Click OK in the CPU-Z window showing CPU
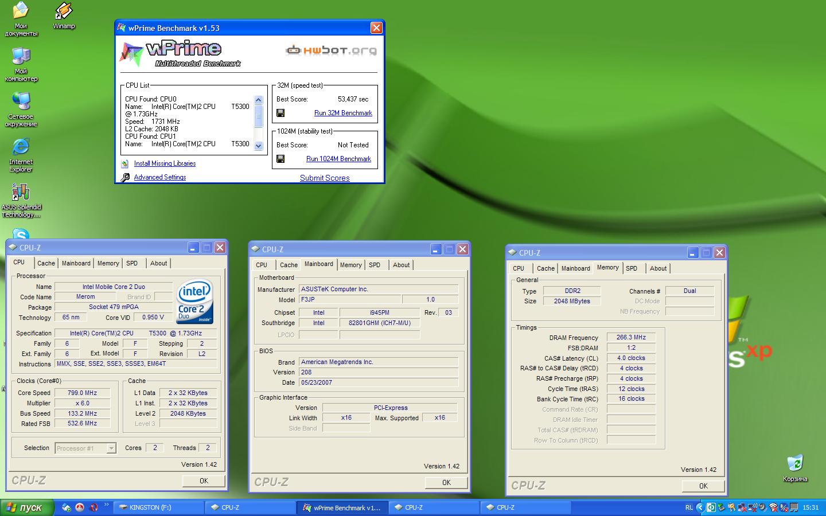 (204, 480)
